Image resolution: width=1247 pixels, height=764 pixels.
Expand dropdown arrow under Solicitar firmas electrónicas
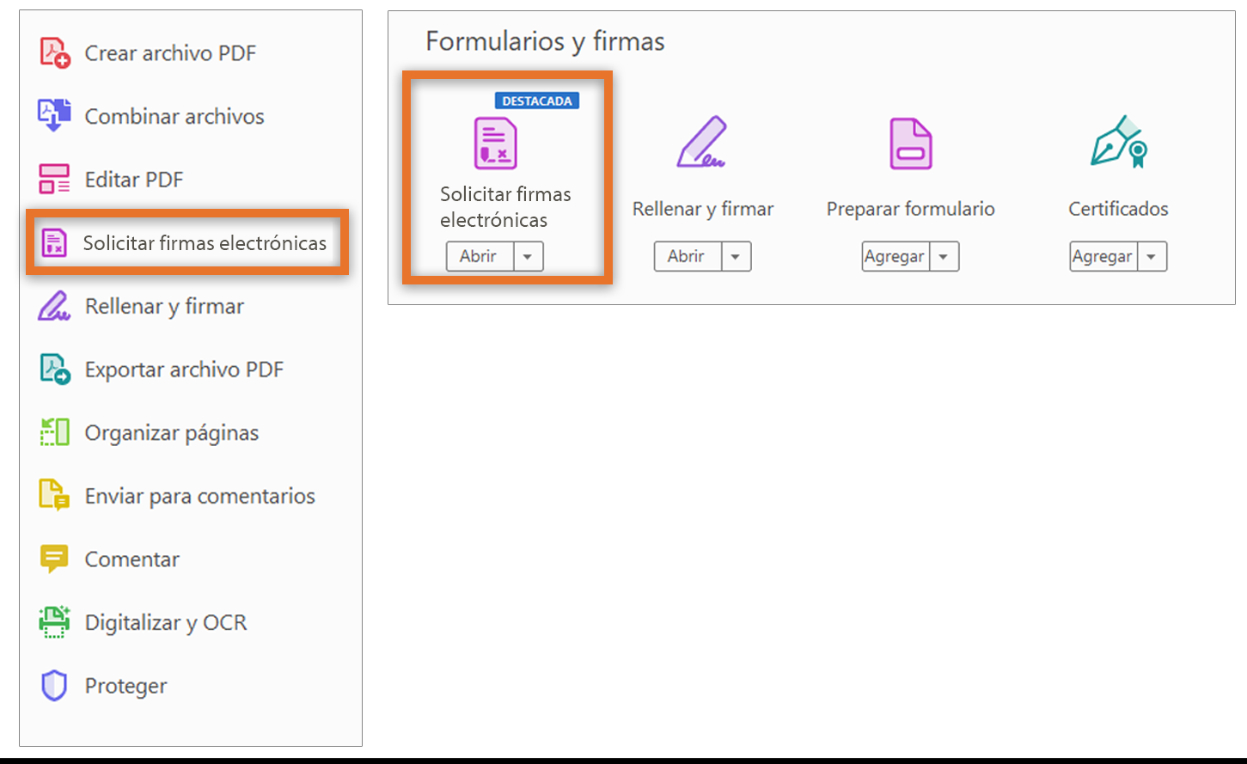pos(528,256)
